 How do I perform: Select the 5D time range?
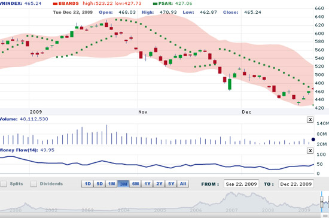pos(99,184)
